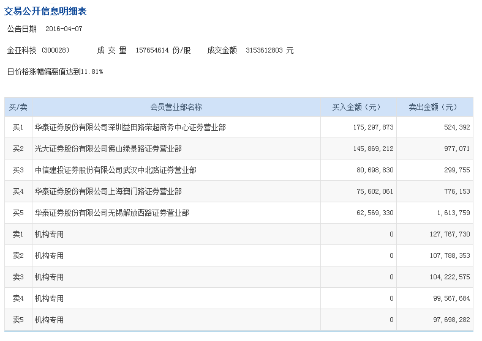
Task: Click the 买/卖 column header
Action: coord(18,107)
